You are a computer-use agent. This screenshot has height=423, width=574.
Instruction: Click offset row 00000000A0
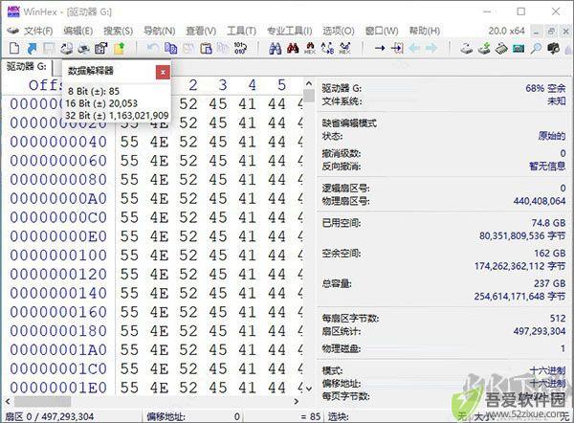coord(58,199)
